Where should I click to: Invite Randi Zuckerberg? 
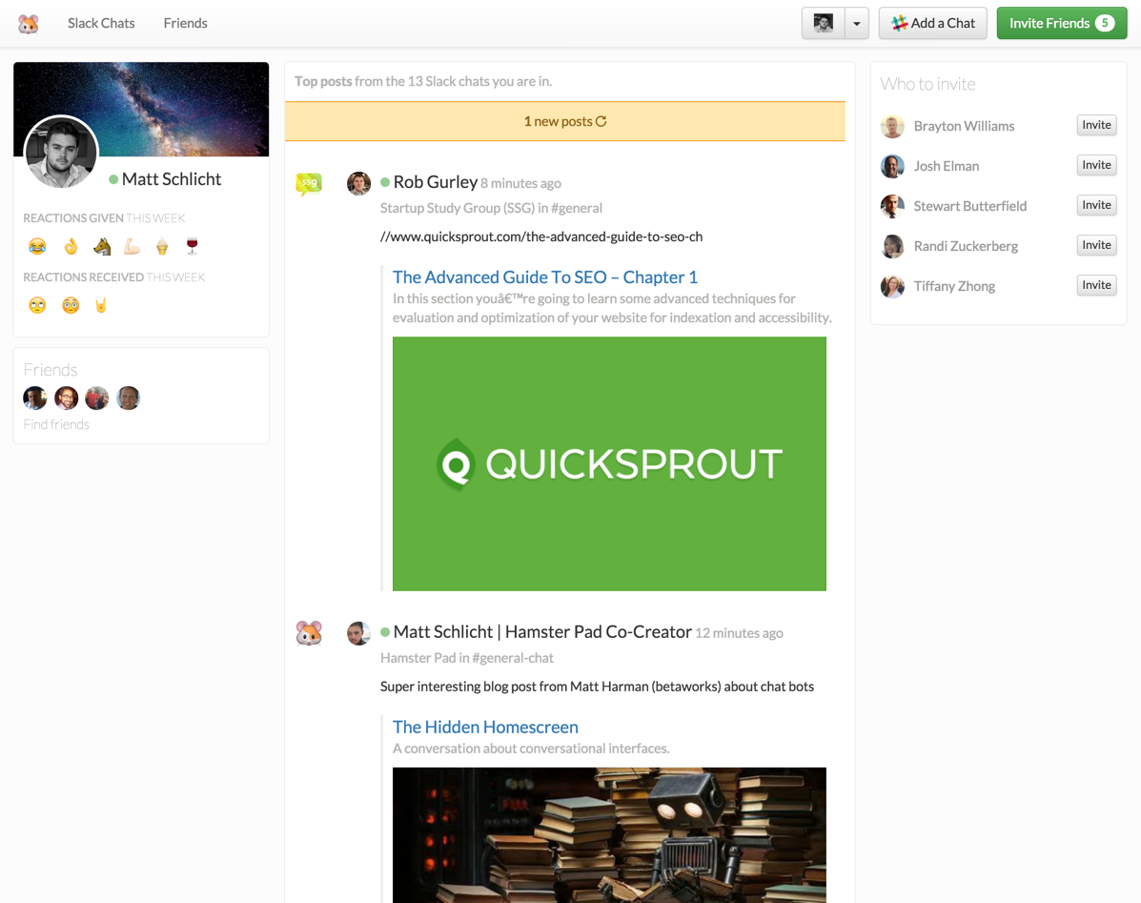[x=1096, y=245]
